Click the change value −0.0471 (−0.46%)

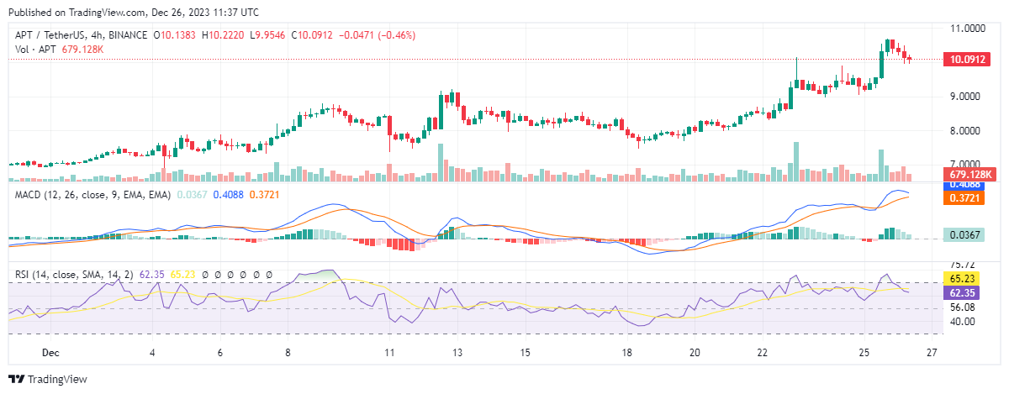click(x=377, y=35)
